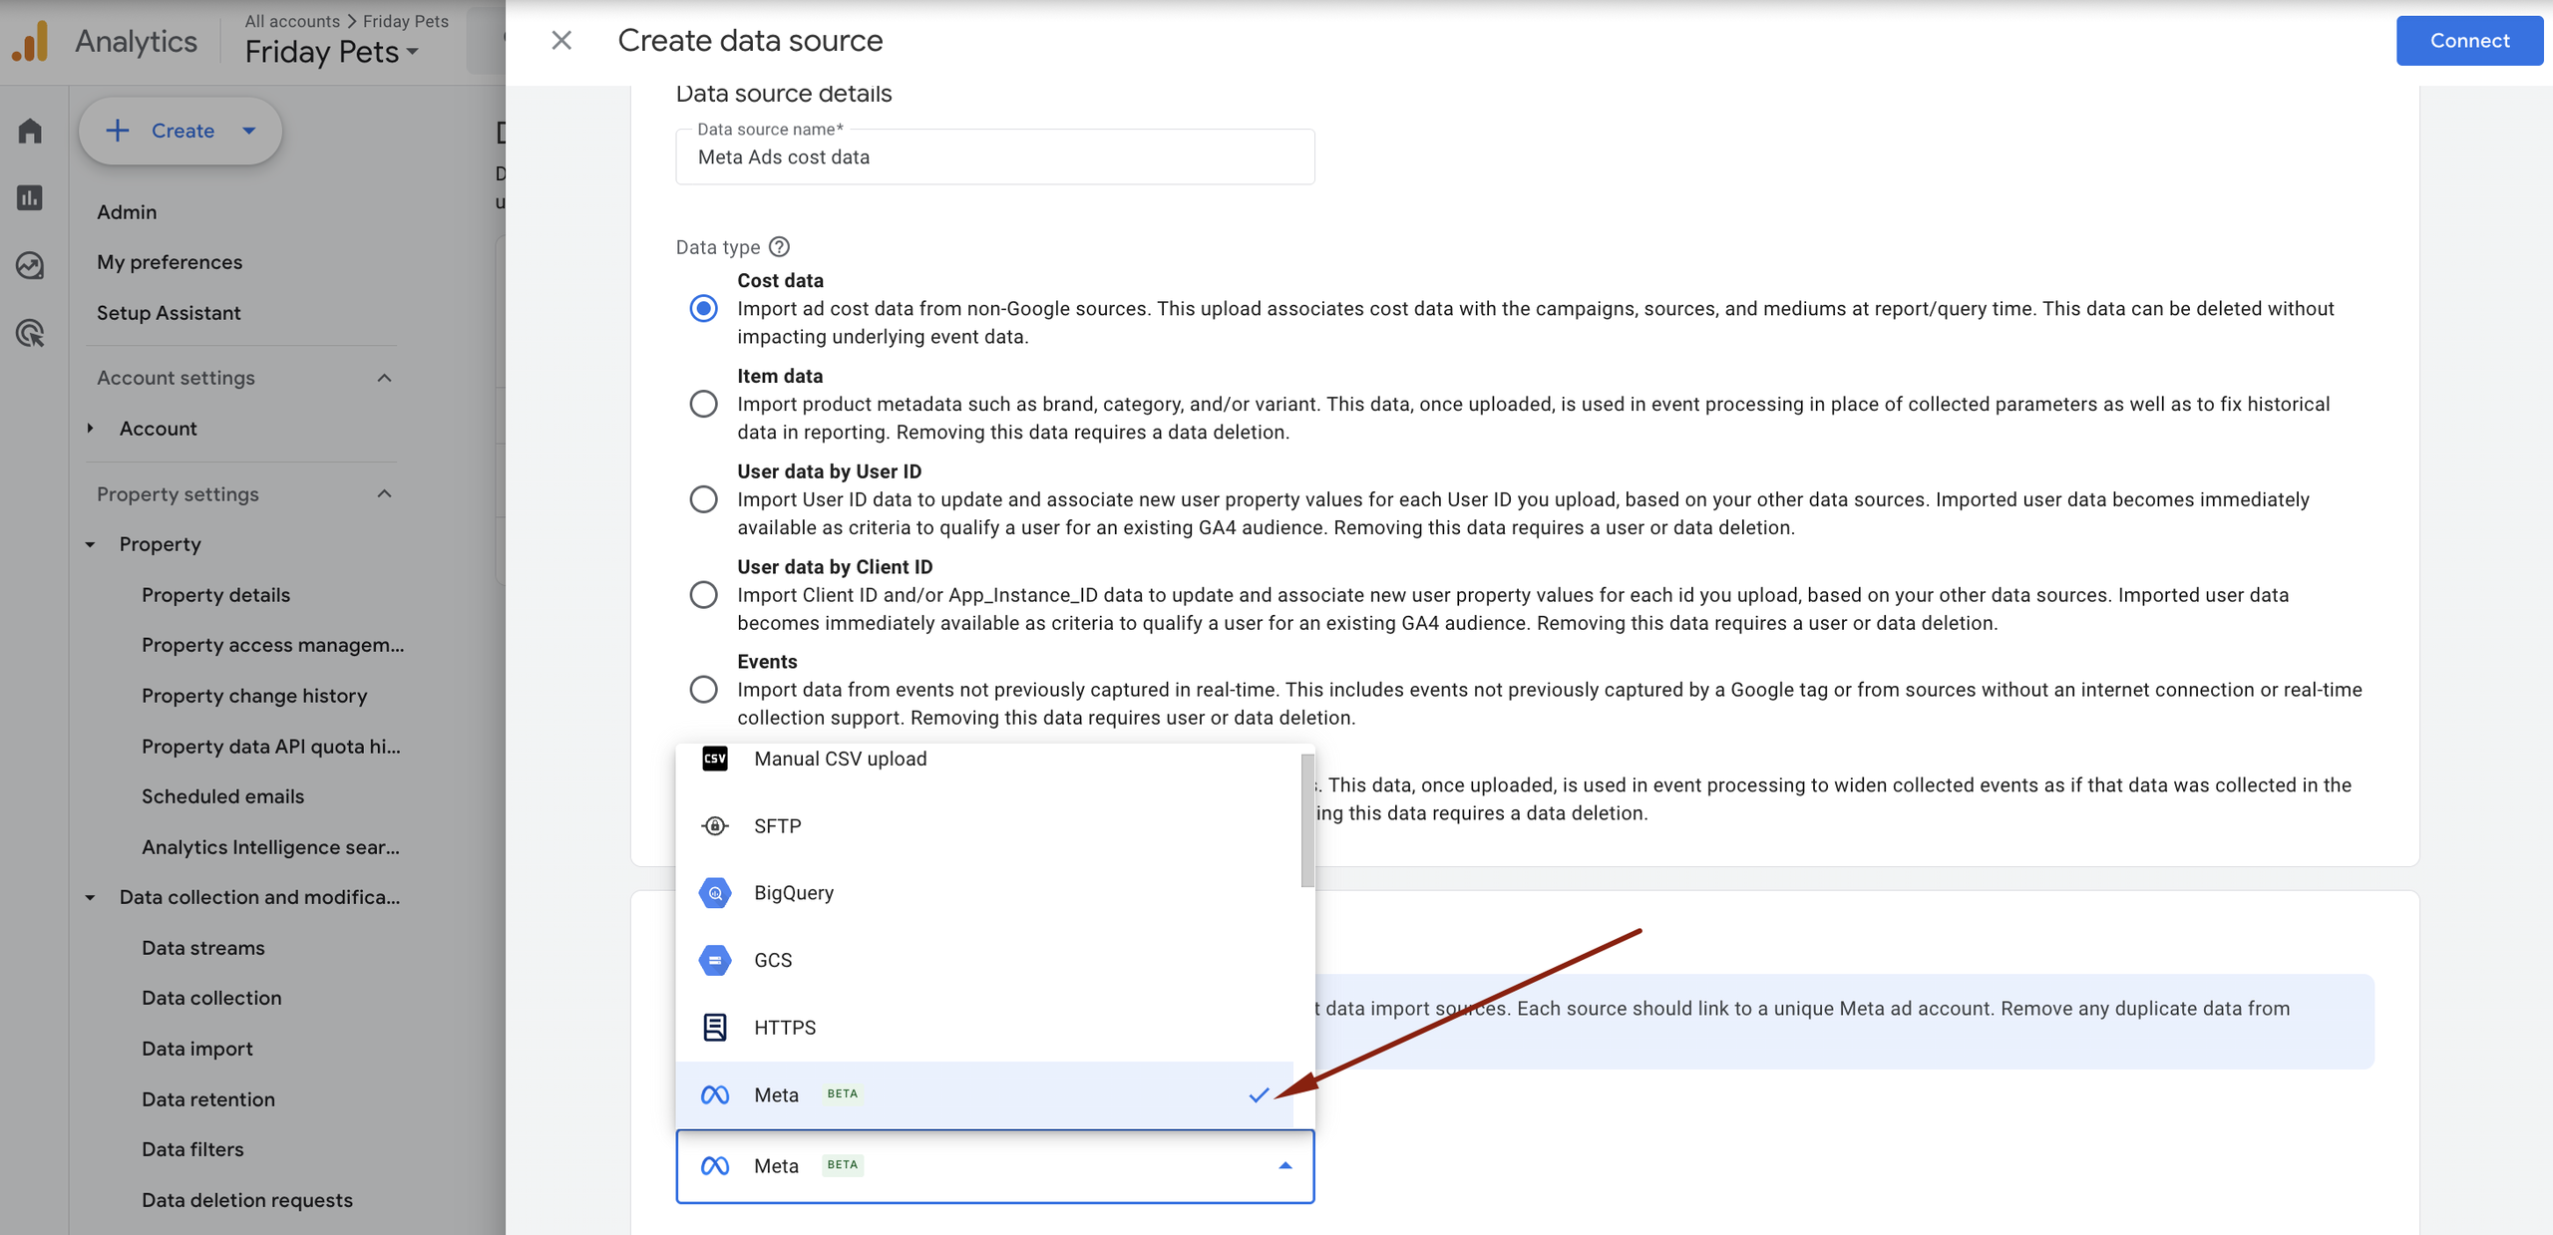Click the HTTPS document icon
The image size is (2553, 1235).
click(715, 1027)
